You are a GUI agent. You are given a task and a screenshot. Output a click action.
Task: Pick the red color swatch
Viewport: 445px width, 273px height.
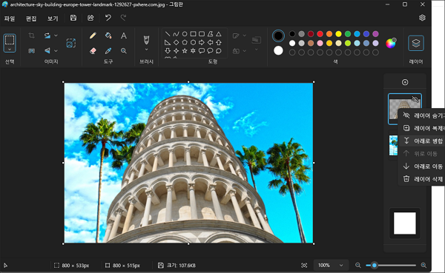click(x=320, y=34)
